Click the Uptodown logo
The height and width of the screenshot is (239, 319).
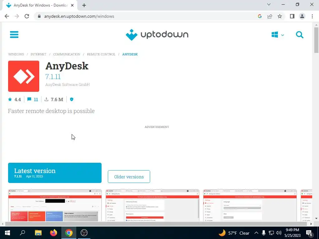click(157, 35)
